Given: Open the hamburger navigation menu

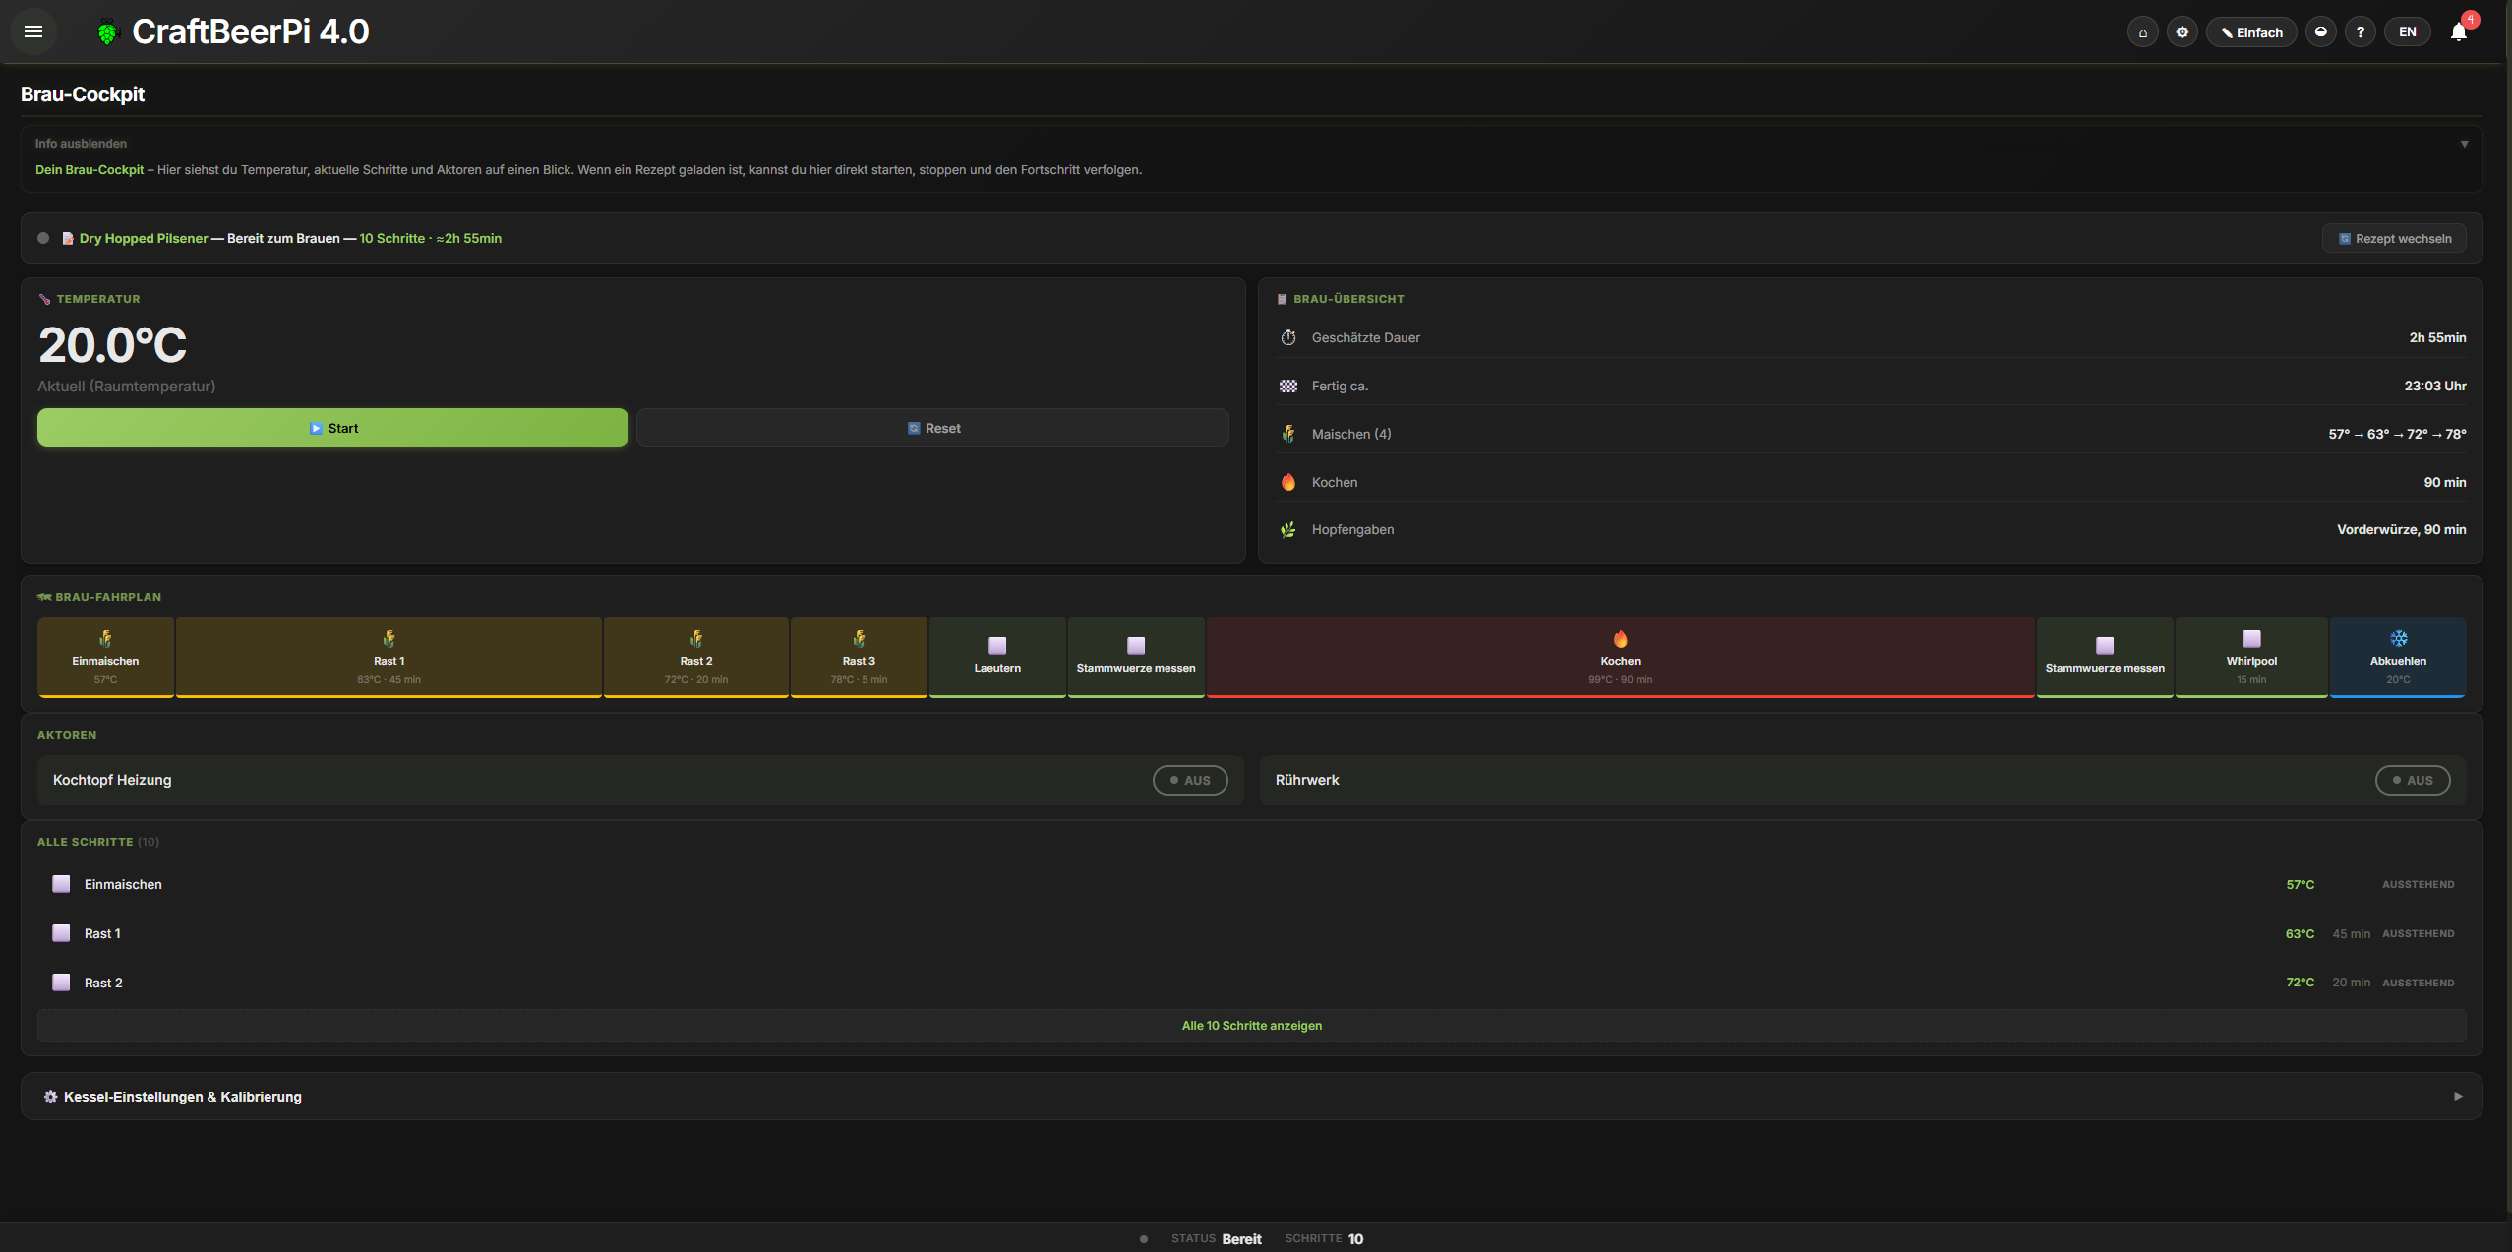Looking at the screenshot, I should (33, 31).
